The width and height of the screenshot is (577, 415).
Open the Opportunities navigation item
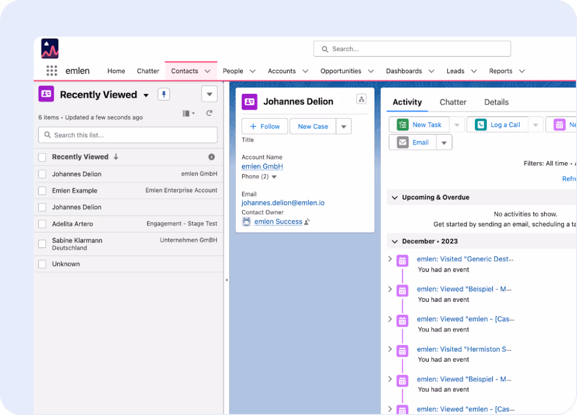(341, 71)
